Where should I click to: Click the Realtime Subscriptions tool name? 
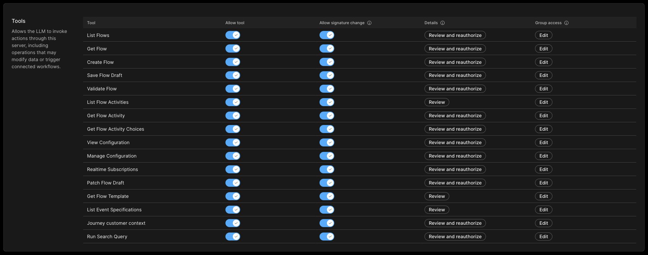pyautogui.click(x=112, y=169)
